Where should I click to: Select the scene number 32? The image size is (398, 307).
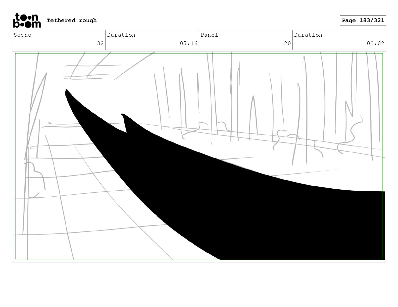coord(101,43)
